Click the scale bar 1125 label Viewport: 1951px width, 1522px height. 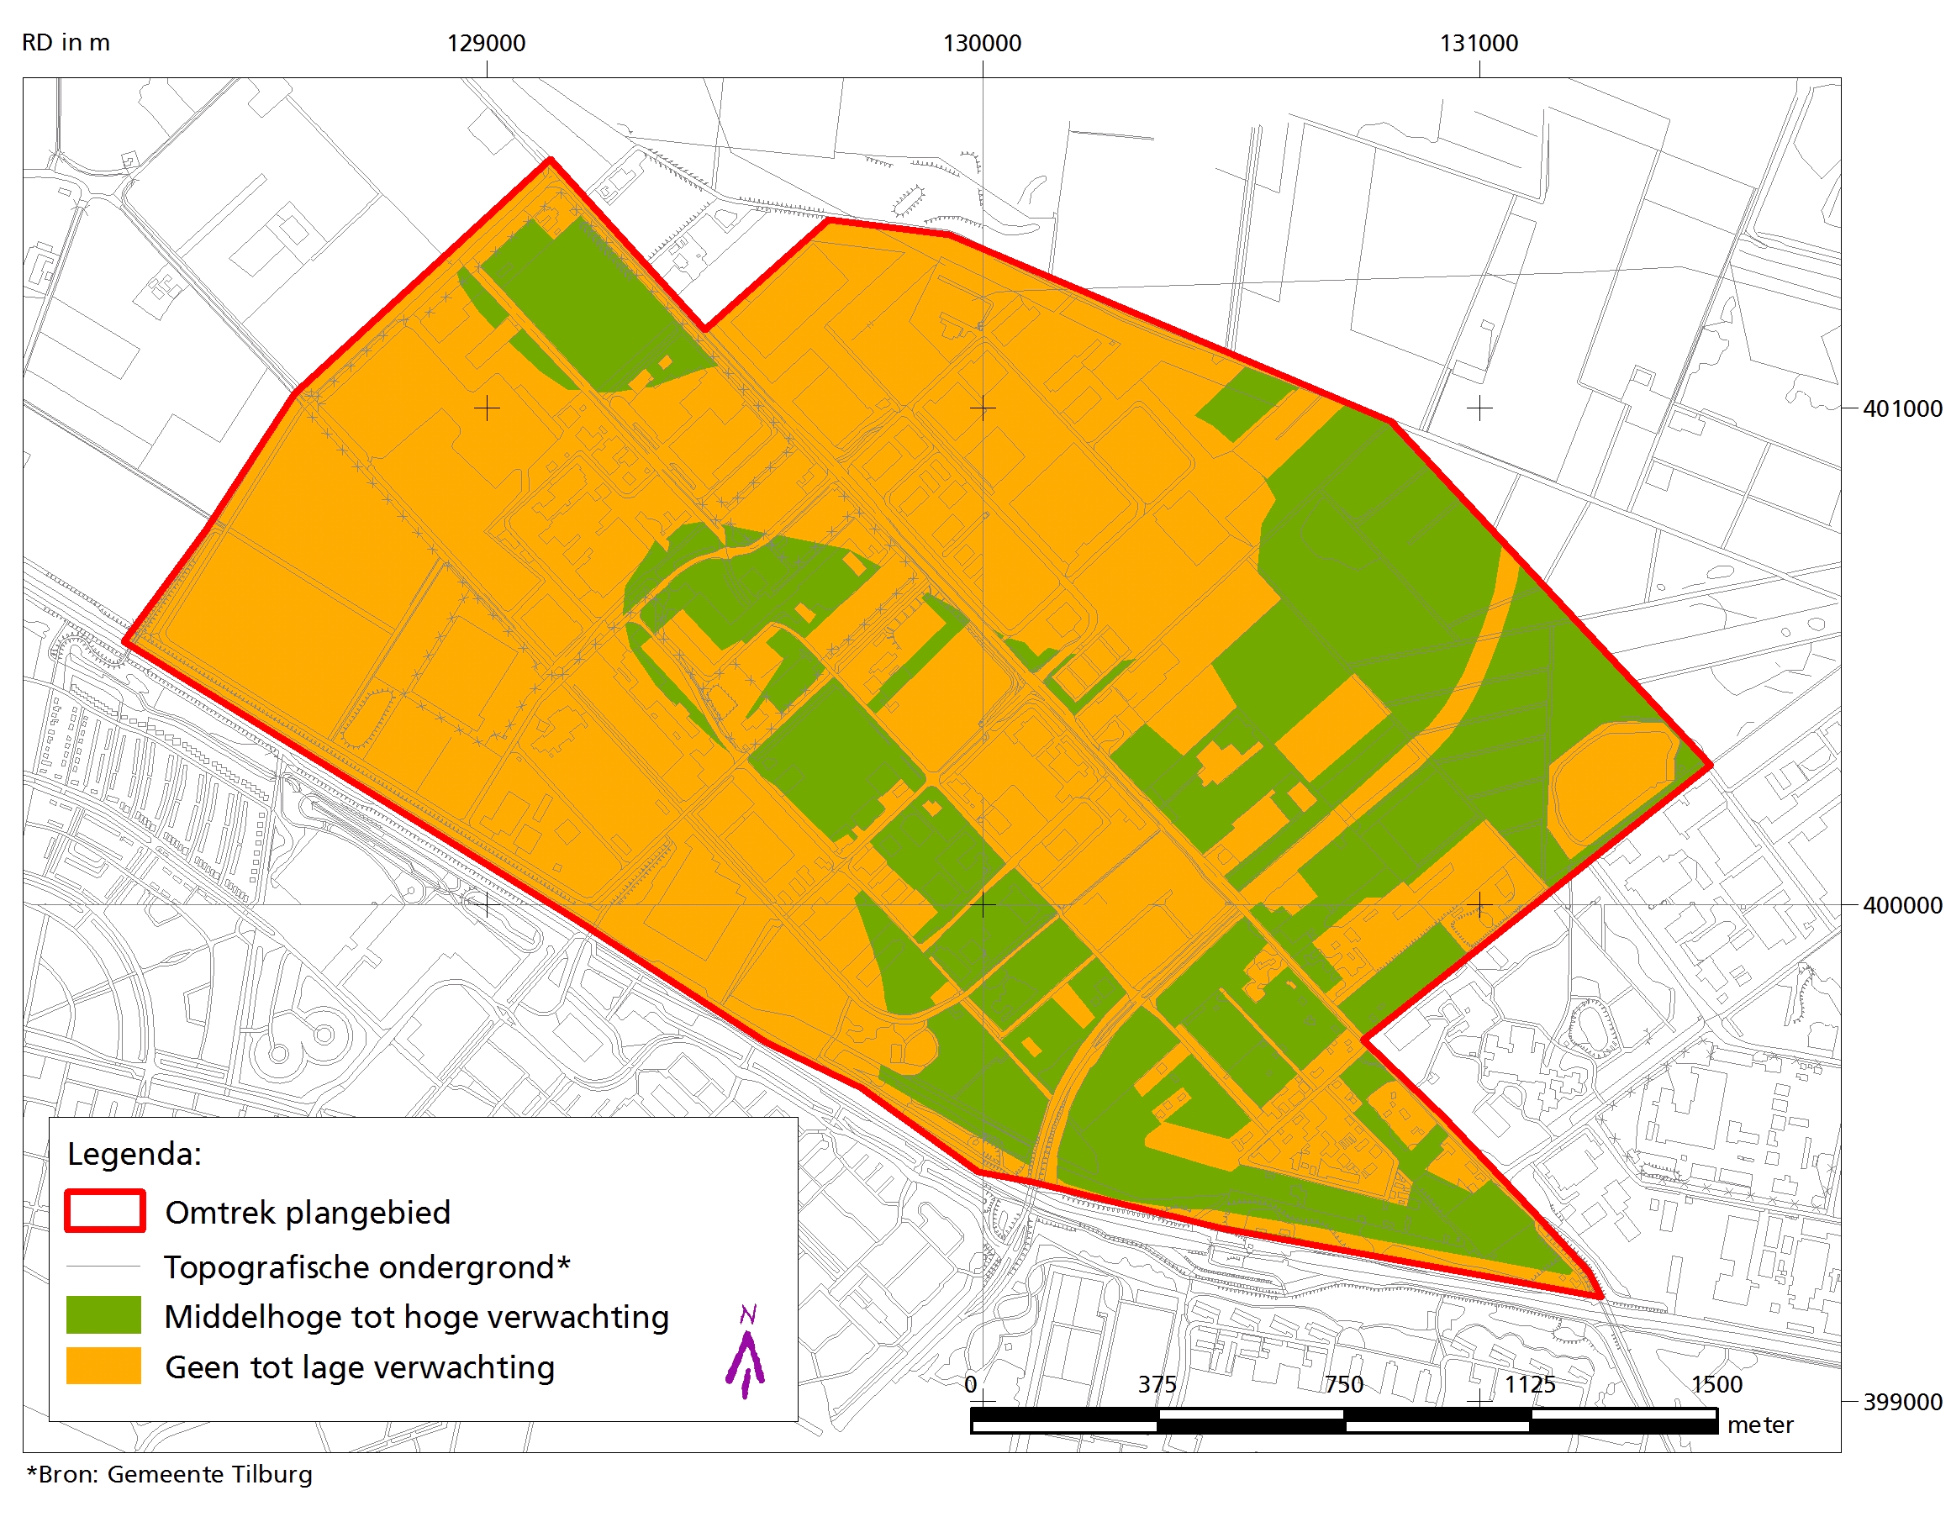coord(1529,1384)
